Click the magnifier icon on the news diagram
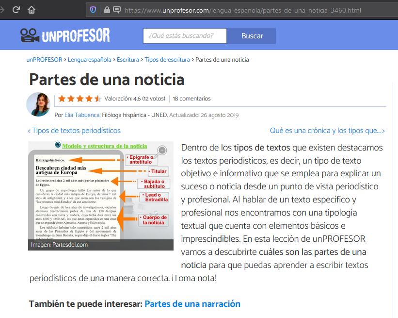Screen dimensions: 398x318 point(162,150)
